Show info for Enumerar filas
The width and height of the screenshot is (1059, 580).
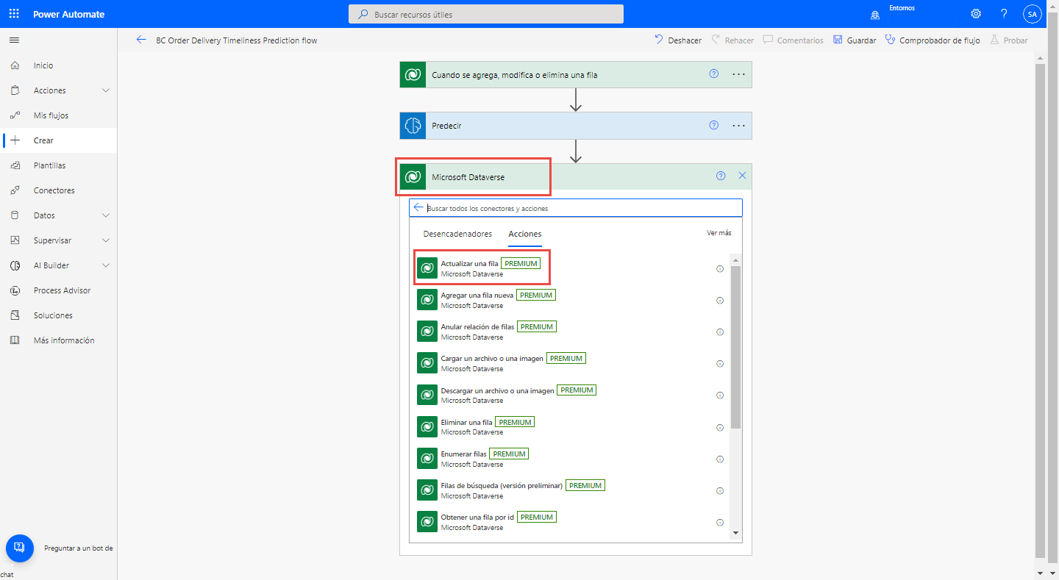(720, 459)
